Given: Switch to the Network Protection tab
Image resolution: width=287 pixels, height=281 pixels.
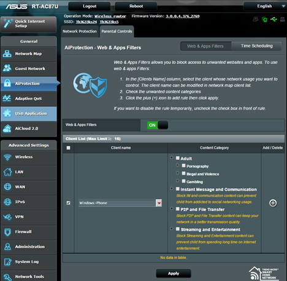Looking at the screenshot, I should point(80,31).
